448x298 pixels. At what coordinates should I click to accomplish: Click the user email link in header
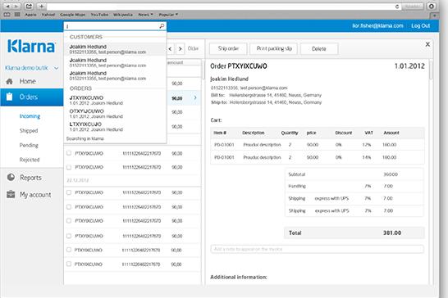[377, 25]
